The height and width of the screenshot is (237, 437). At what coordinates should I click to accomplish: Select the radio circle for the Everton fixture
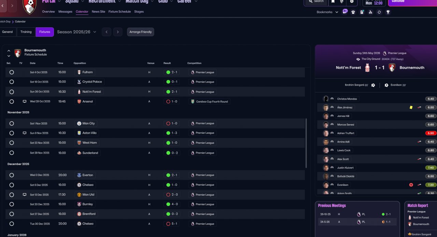pyautogui.click(x=12, y=175)
